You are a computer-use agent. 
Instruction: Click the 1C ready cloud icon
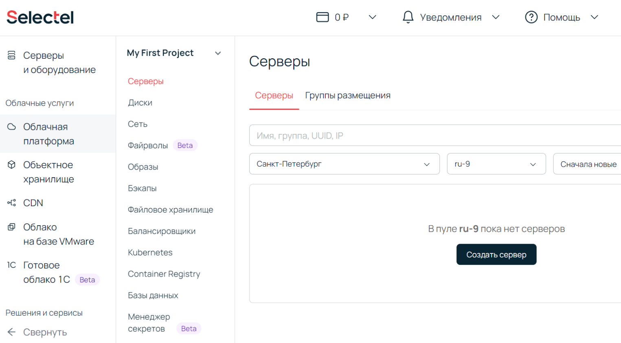coord(11,265)
